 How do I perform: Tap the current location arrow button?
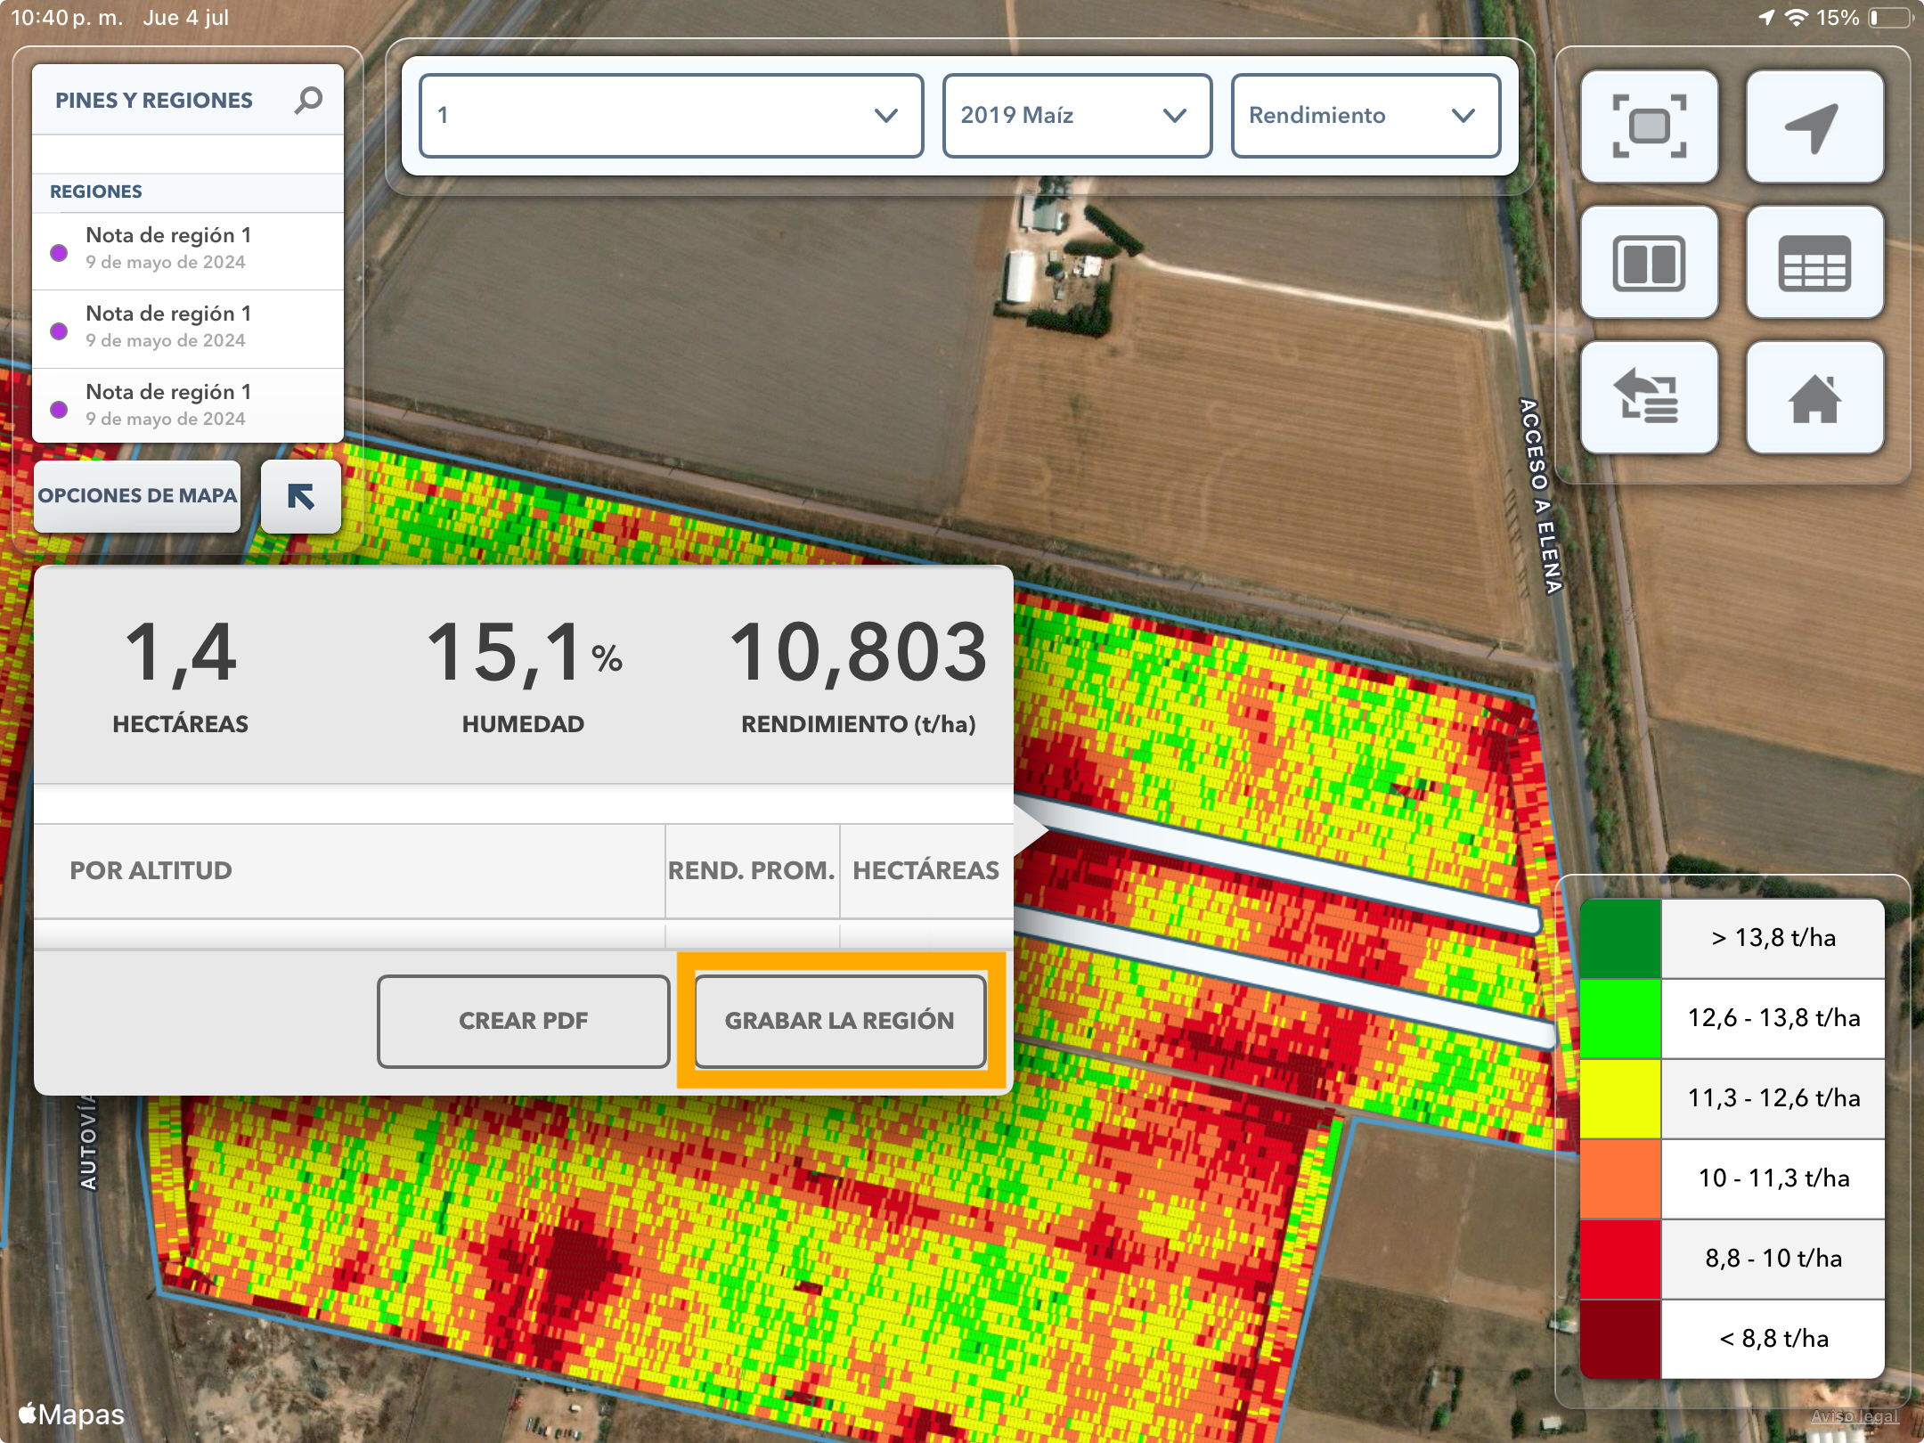[x=1814, y=127]
